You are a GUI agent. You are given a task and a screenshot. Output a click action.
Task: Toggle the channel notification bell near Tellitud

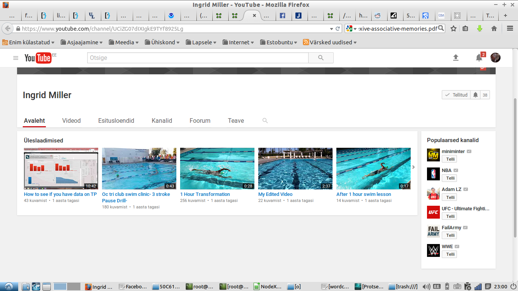tap(476, 95)
